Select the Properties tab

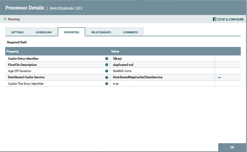click(x=71, y=32)
